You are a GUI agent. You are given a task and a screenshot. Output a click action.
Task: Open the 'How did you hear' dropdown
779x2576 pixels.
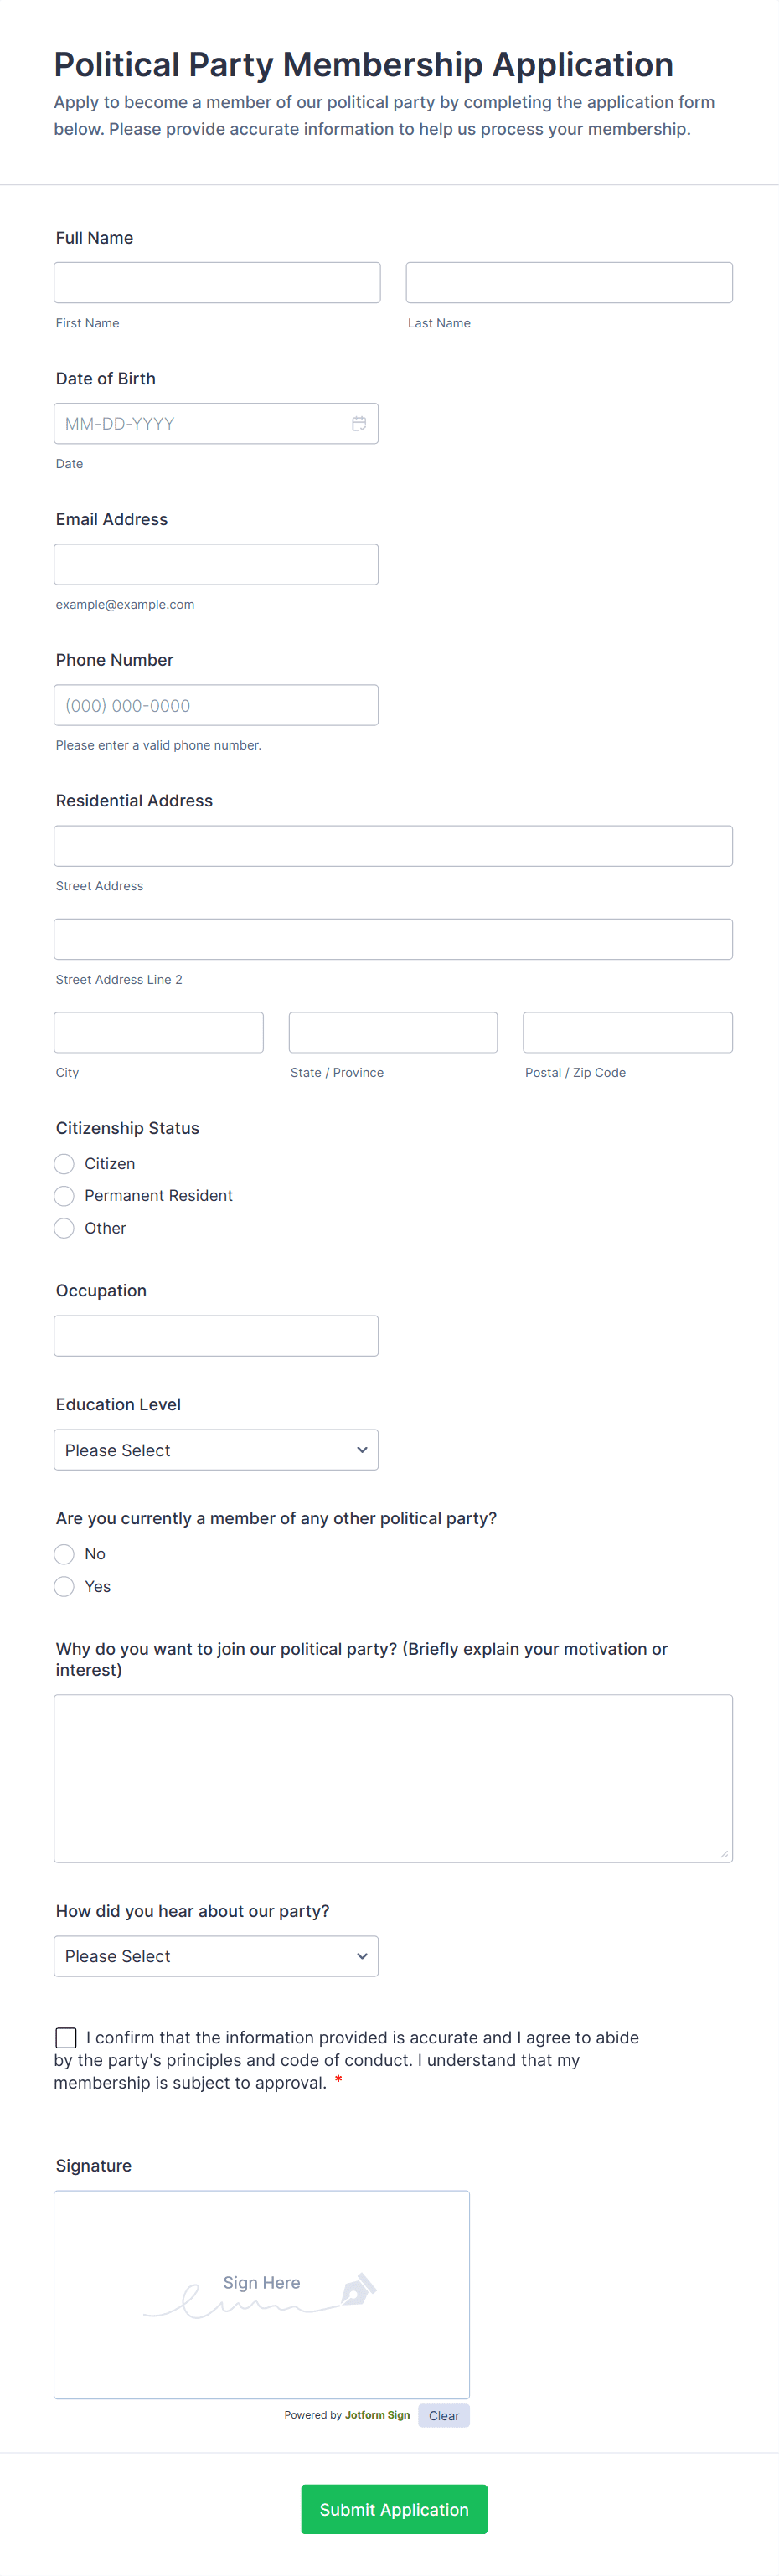216,1956
